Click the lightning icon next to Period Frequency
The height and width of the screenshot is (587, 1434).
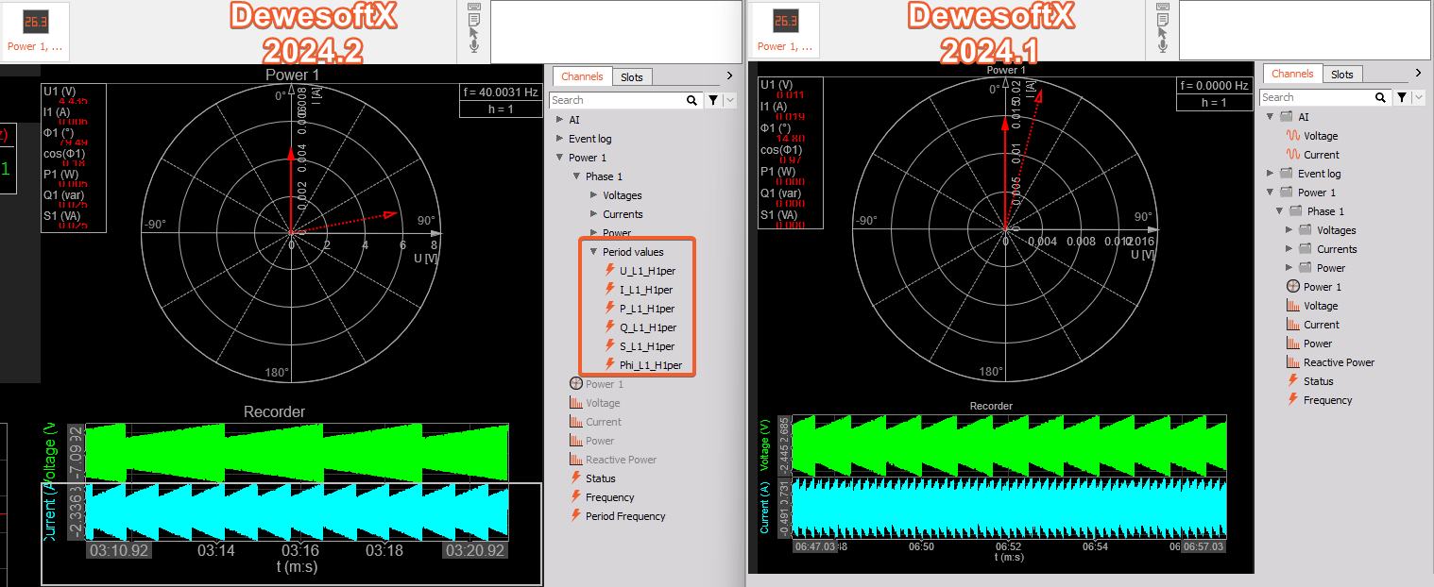point(576,515)
